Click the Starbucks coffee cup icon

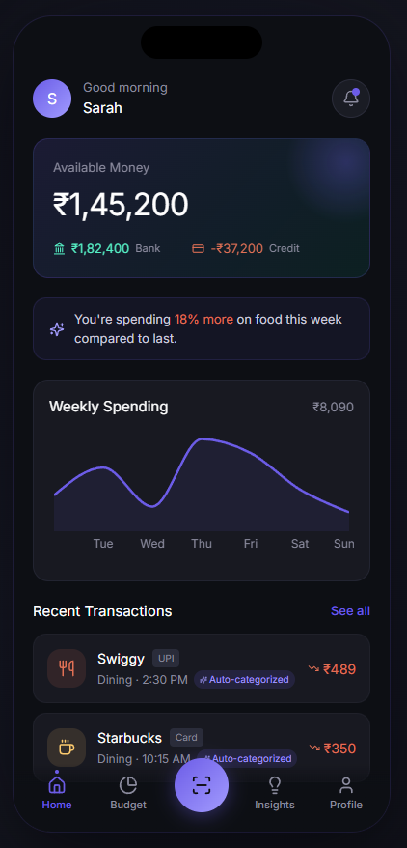pos(67,748)
